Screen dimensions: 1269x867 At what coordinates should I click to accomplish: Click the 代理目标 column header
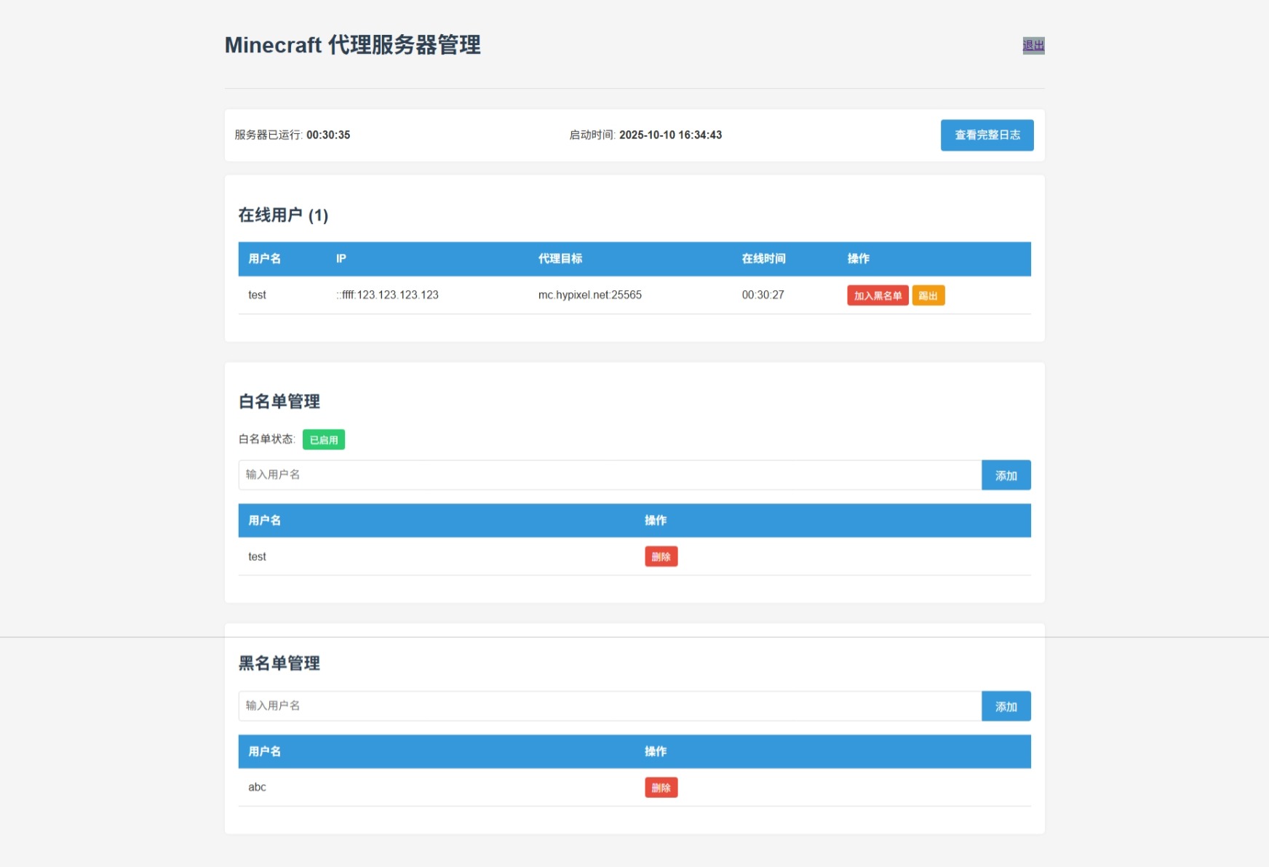[x=560, y=258]
